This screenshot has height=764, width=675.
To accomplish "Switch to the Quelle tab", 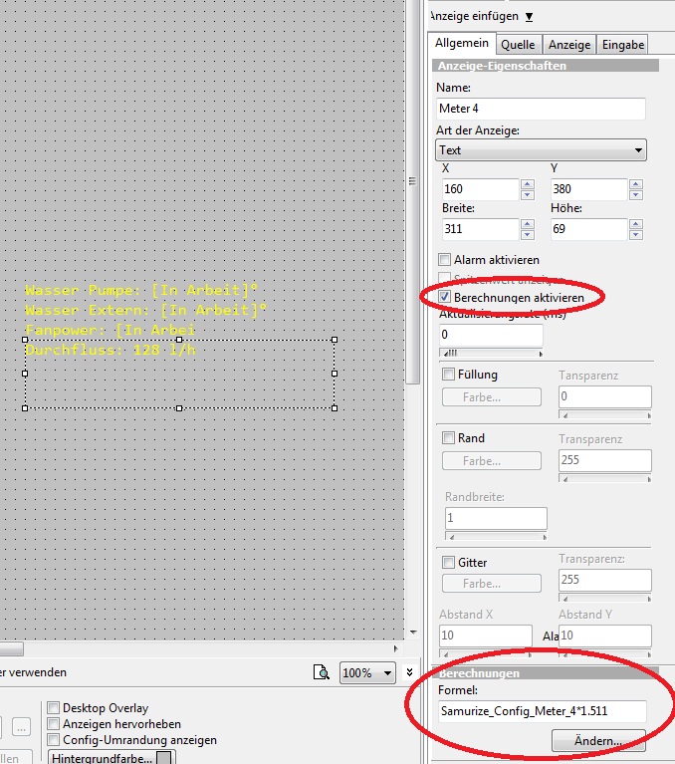I will click(518, 45).
